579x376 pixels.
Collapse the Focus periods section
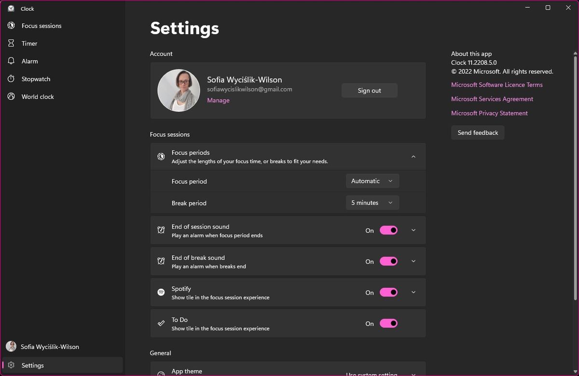click(x=413, y=156)
